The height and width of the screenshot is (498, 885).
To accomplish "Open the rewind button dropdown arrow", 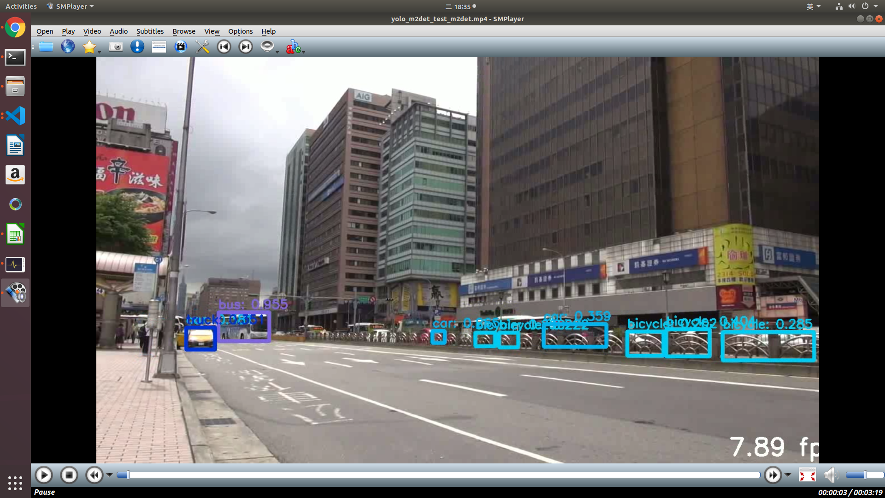I will tap(109, 475).
